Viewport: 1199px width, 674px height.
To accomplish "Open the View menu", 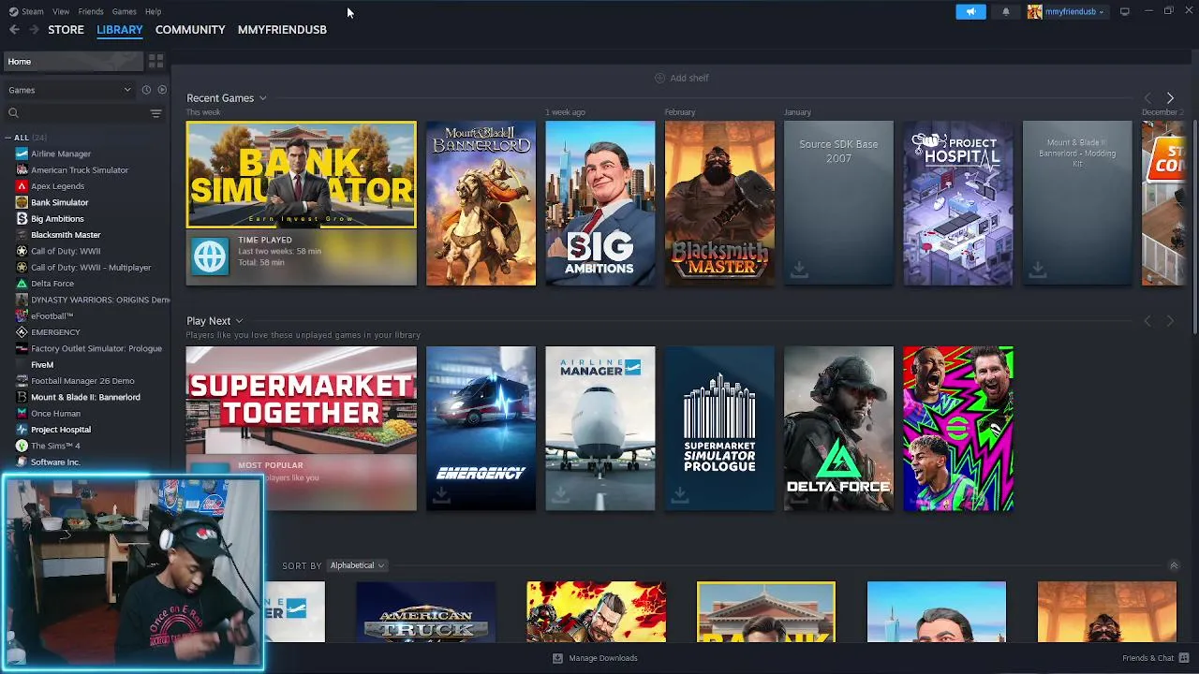I will pyautogui.click(x=61, y=11).
